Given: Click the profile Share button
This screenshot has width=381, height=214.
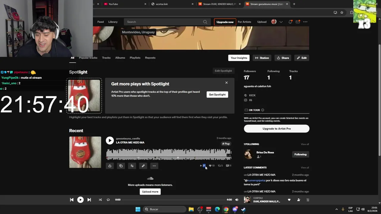Looking at the screenshot, I should pos(283,58).
